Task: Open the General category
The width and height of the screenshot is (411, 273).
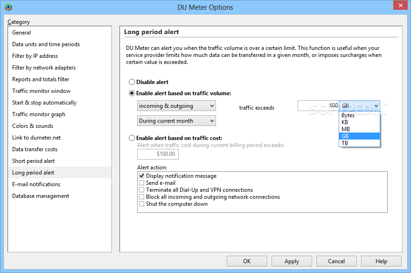Action: (x=60, y=33)
